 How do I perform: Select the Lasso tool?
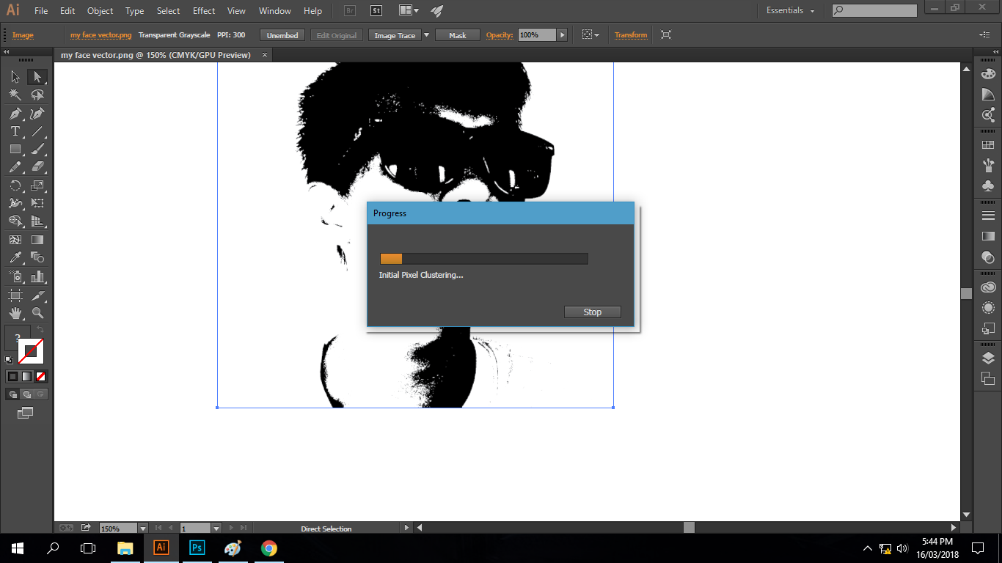37,95
